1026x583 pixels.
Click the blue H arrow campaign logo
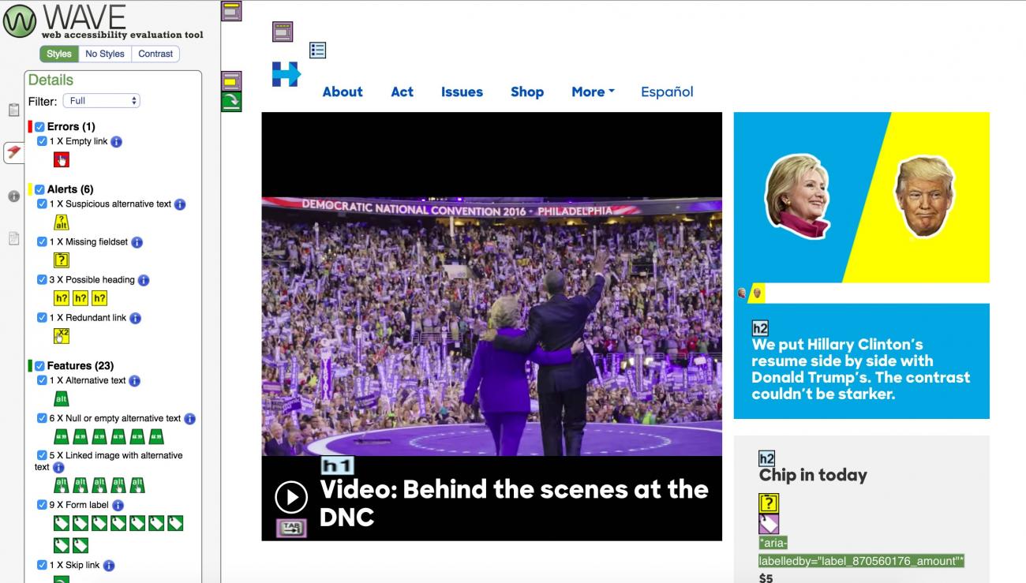tap(286, 74)
